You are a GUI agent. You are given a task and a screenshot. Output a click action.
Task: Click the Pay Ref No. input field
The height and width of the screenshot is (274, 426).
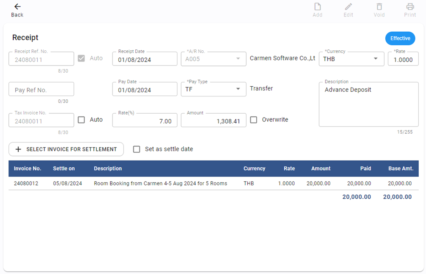(x=41, y=90)
